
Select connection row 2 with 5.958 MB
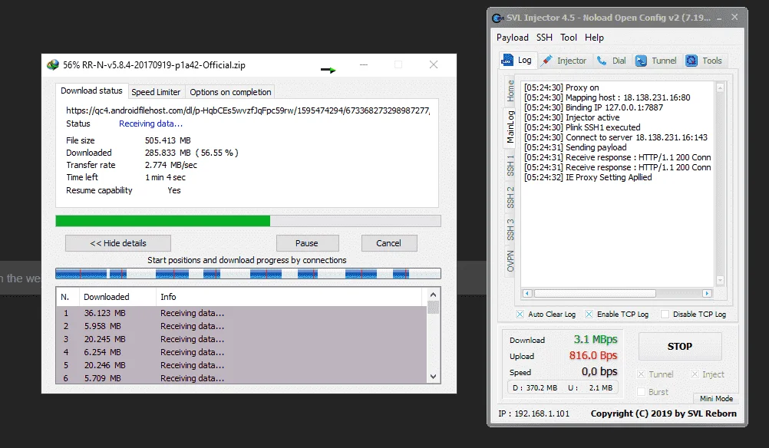tap(242, 326)
